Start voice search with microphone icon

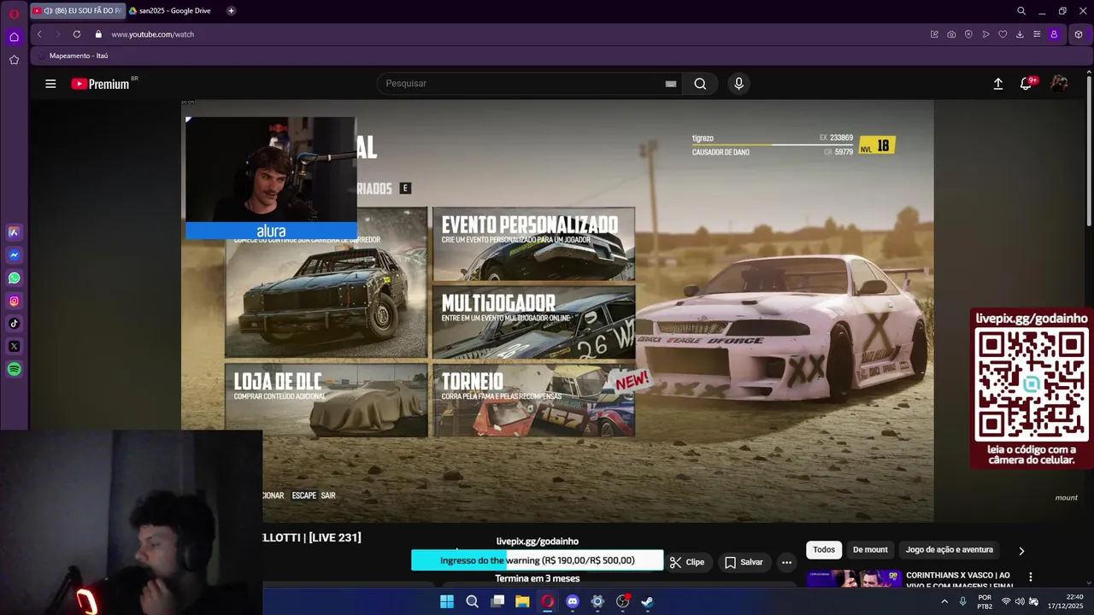tap(738, 84)
